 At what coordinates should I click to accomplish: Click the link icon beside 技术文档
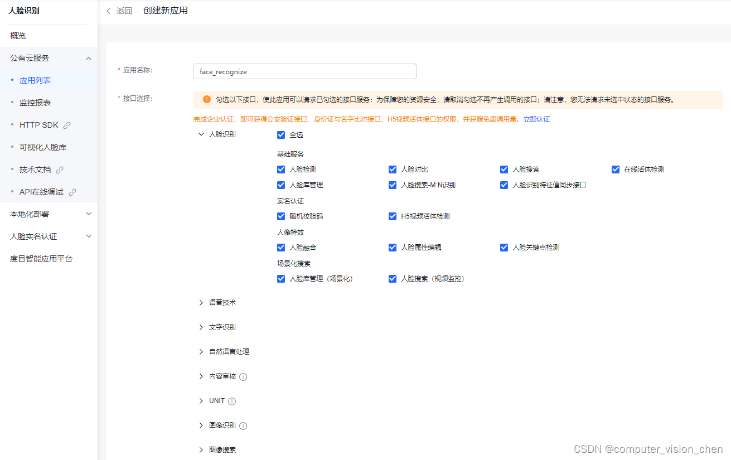[x=60, y=170]
